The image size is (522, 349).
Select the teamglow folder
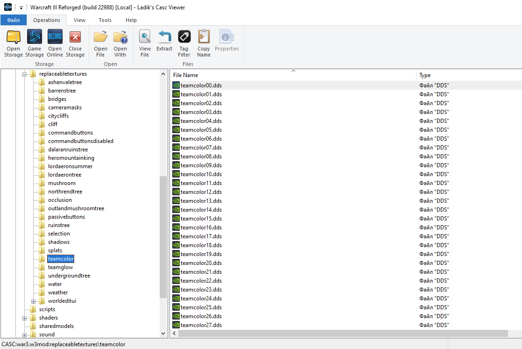coord(61,267)
